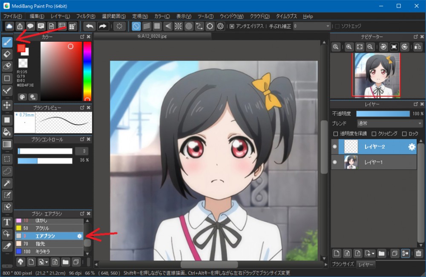Click the Redo arrow in toolbar
Screen dimensions: 426x277
(102, 26)
